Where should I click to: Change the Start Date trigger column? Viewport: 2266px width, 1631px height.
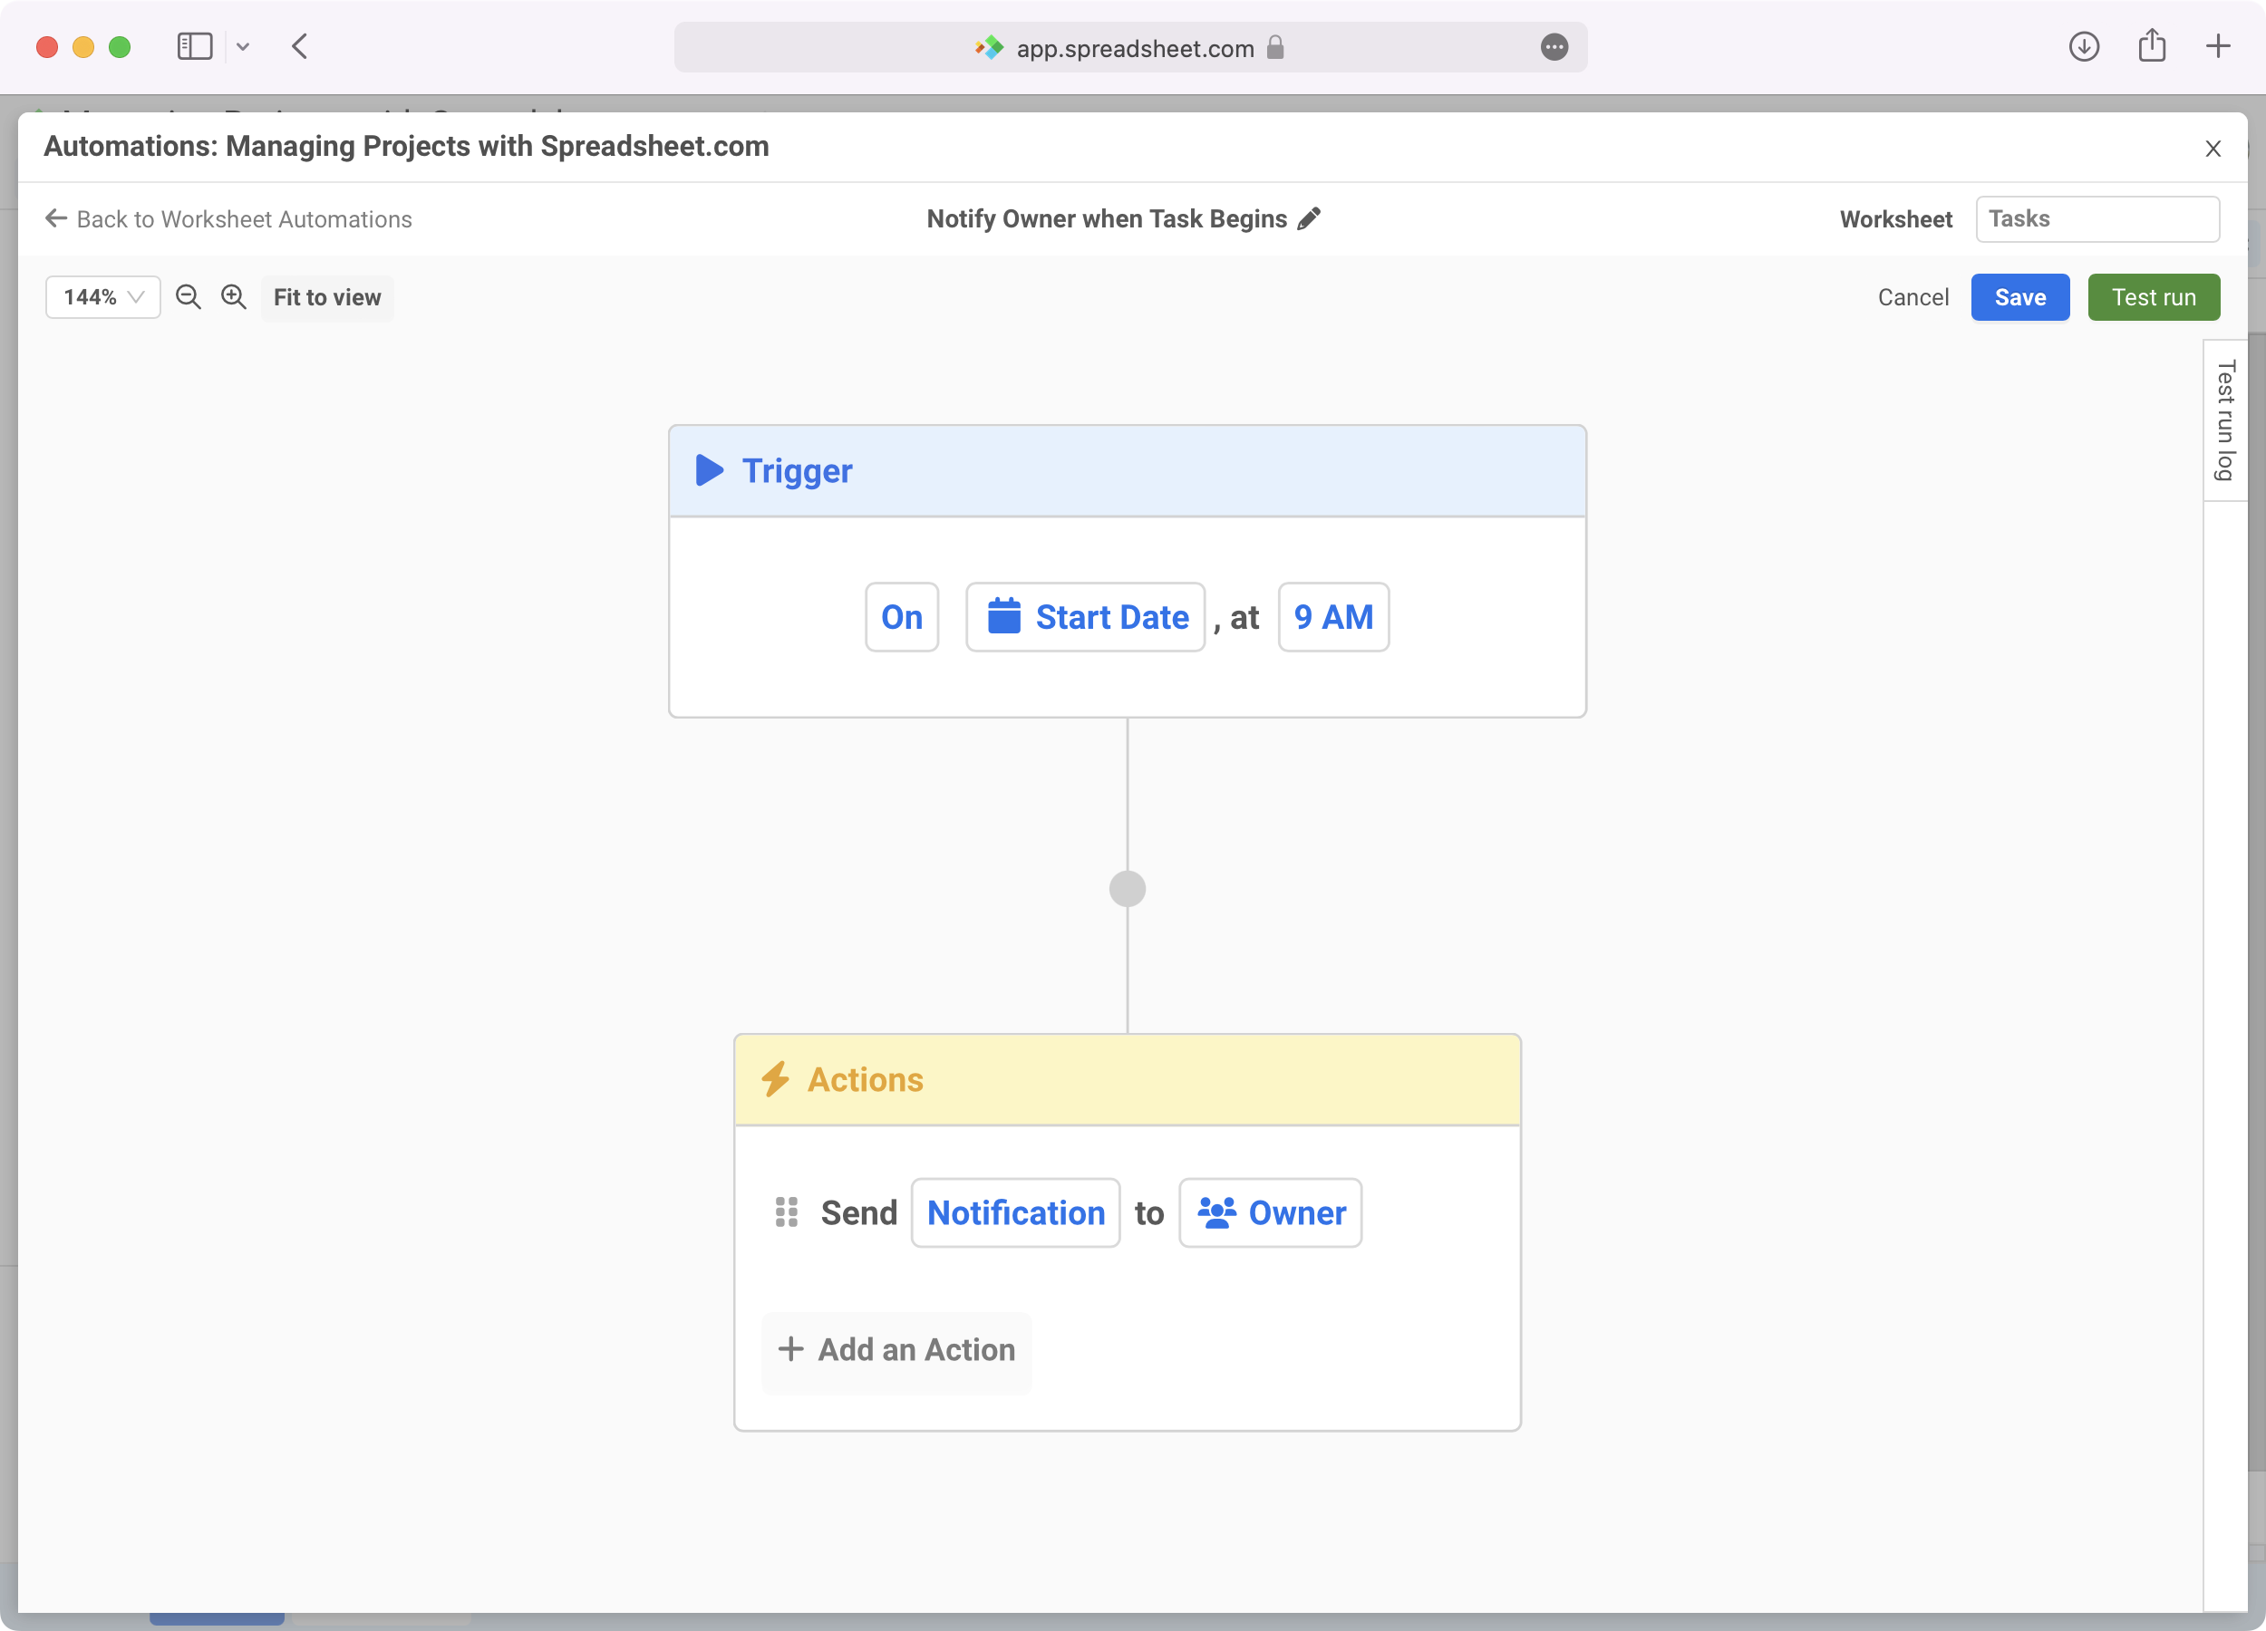click(x=1085, y=617)
